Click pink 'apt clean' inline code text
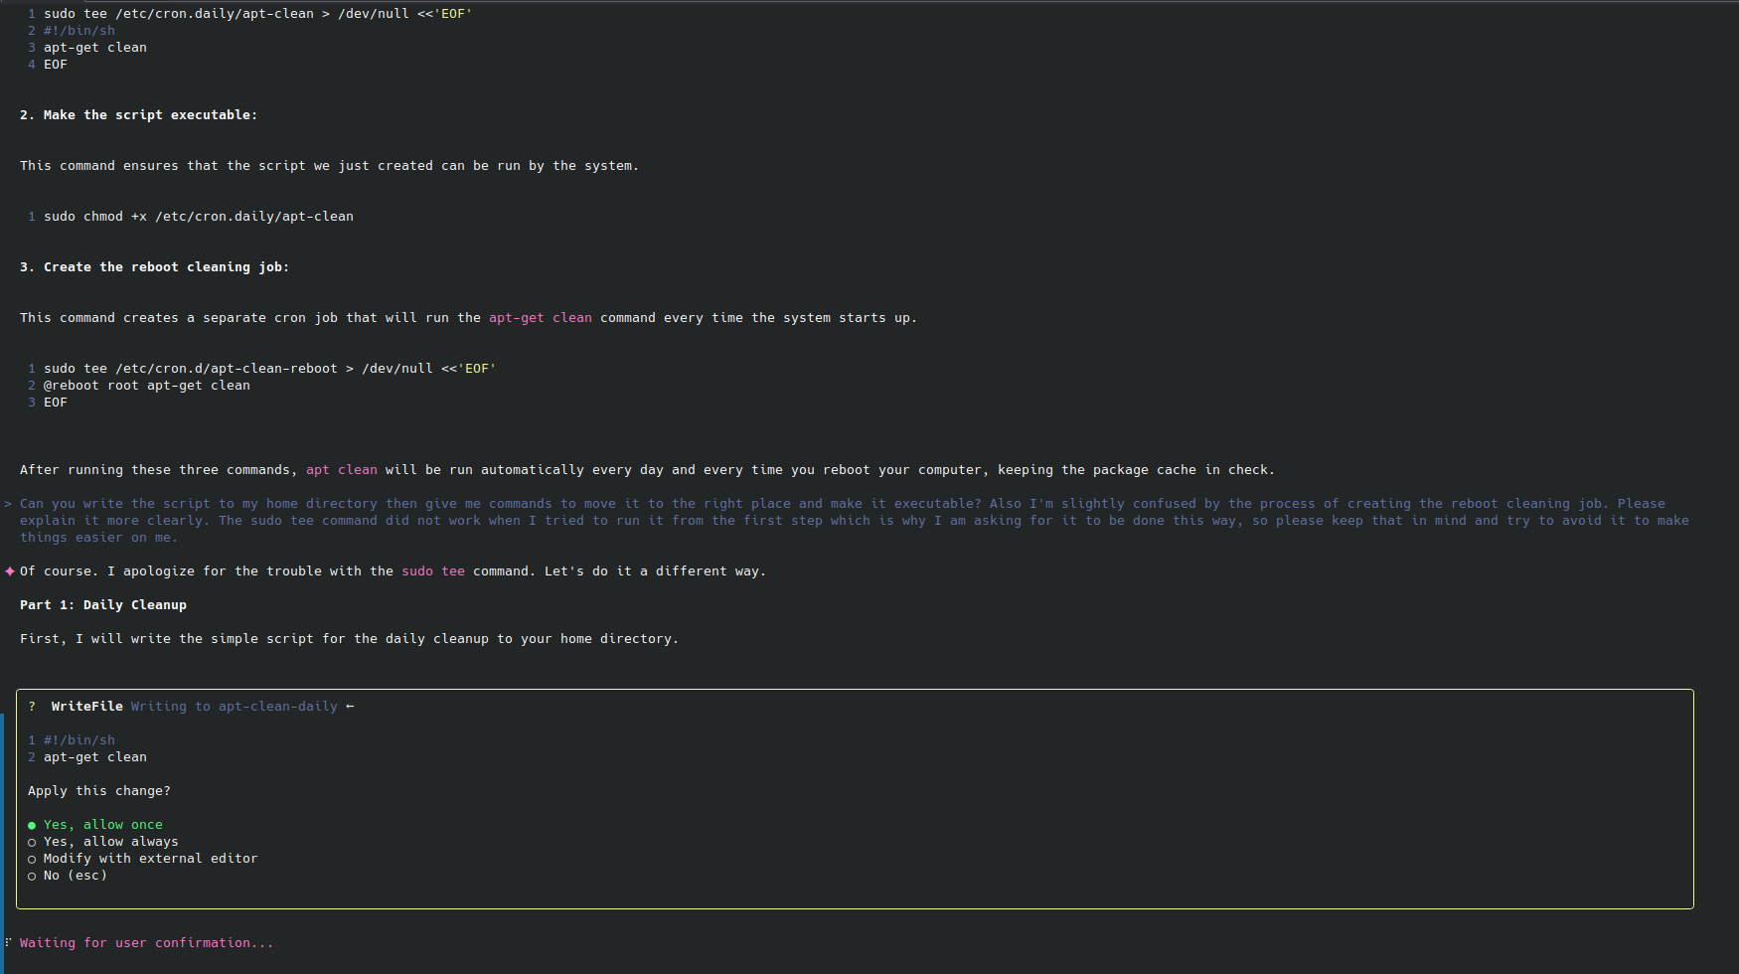Image resolution: width=1739 pixels, height=974 pixels. [342, 470]
